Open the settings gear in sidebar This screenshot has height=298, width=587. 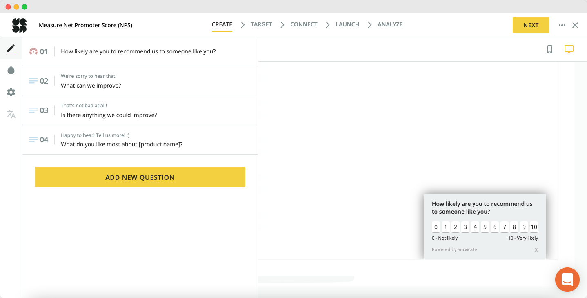tap(11, 93)
